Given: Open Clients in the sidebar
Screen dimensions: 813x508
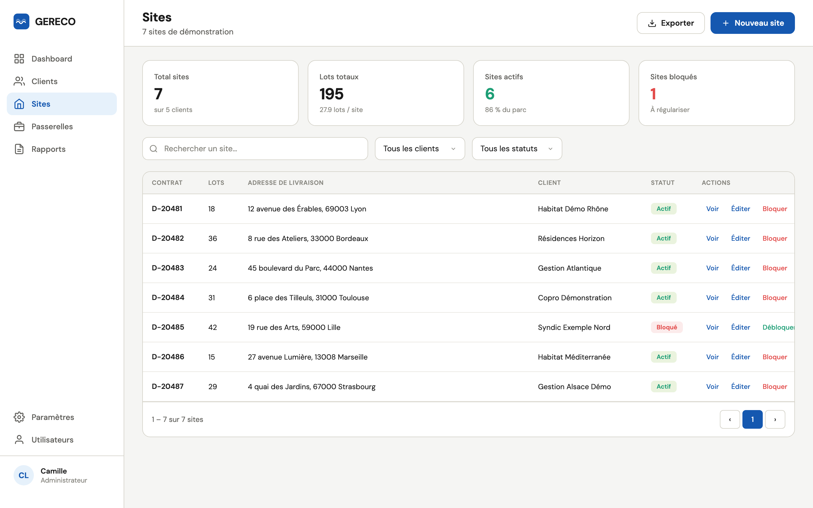Looking at the screenshot, I should [62, 81].
